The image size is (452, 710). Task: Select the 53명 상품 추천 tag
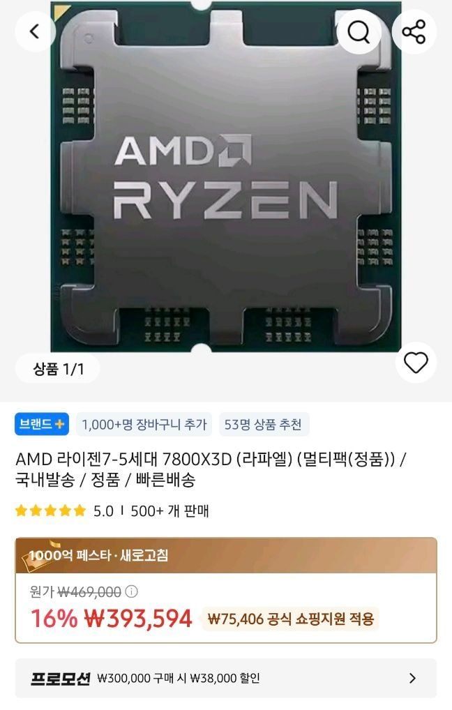(263, 424)
